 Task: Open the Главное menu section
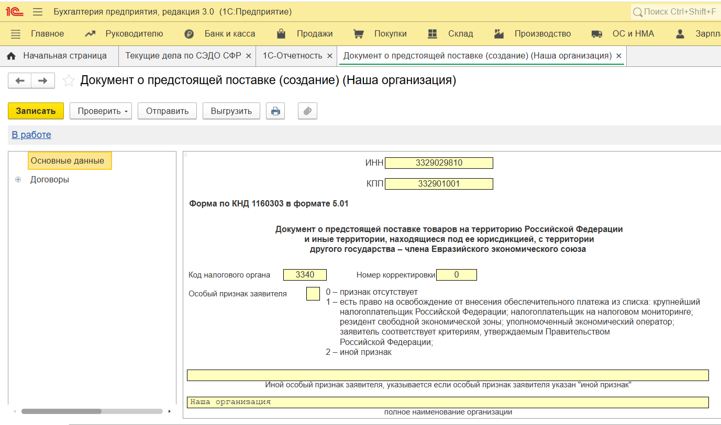pos(47,34)
